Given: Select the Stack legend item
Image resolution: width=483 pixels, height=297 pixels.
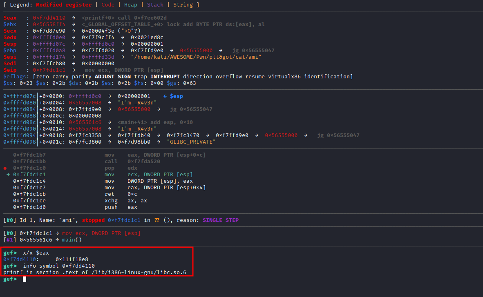Looking at the screenshot, I should (155, 4).
